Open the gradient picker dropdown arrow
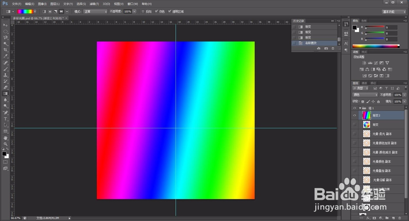The height and width of the screenshot is (221, 409). point(35,11)
